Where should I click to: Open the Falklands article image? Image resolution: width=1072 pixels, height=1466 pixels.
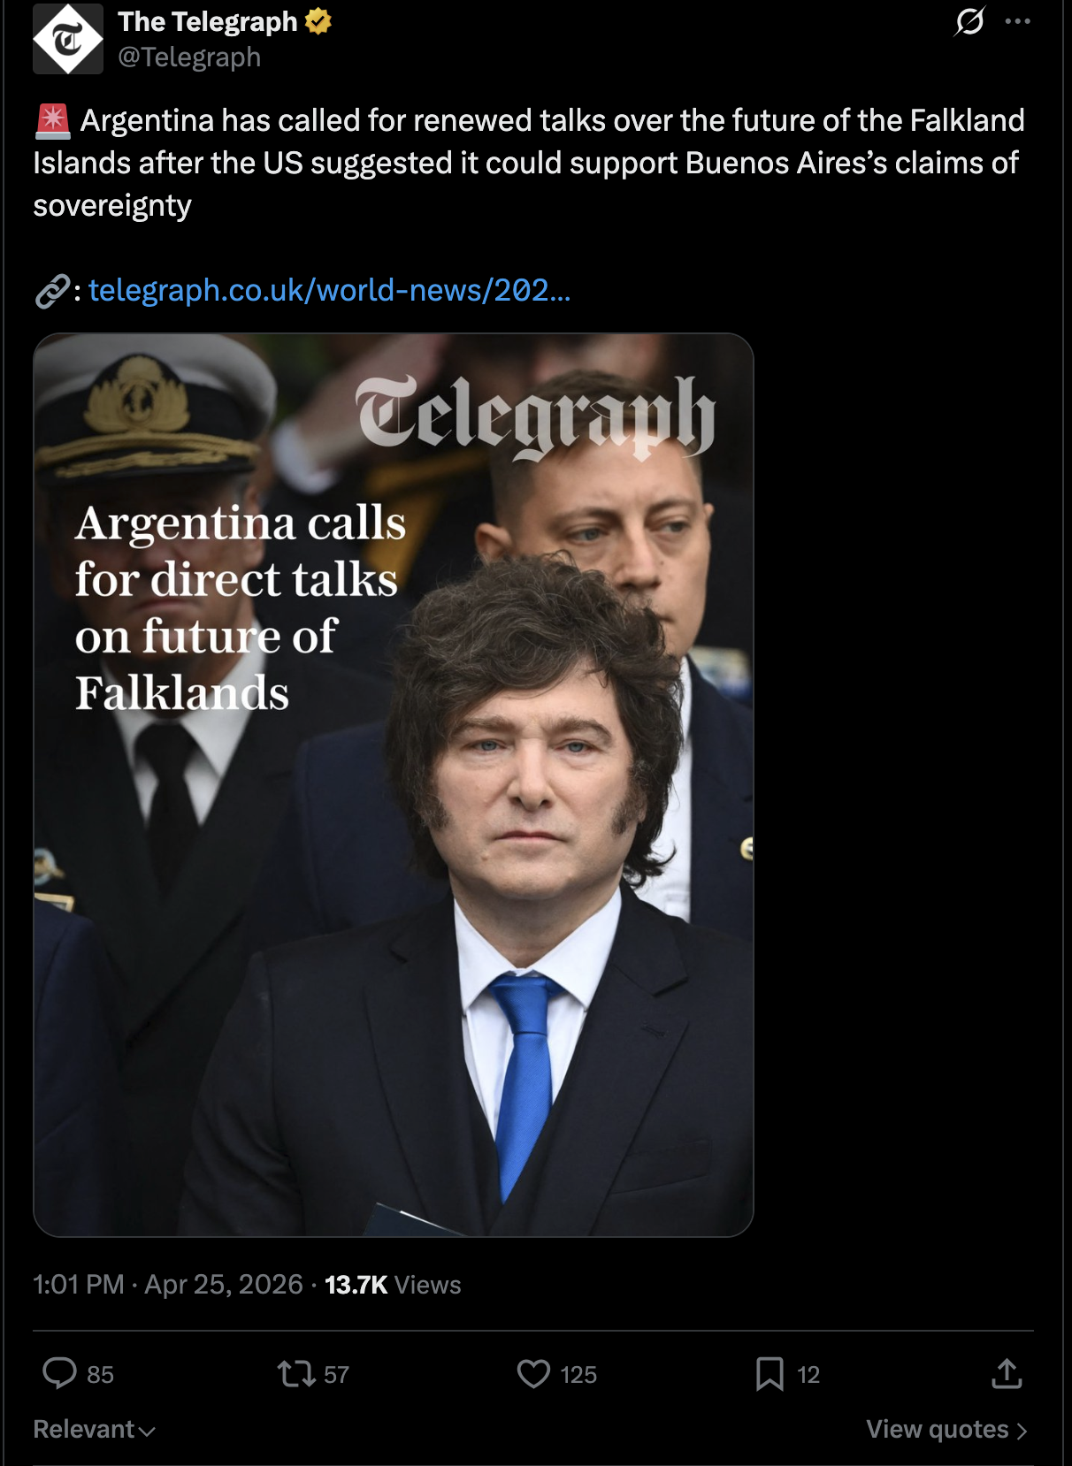click(394, 785)
